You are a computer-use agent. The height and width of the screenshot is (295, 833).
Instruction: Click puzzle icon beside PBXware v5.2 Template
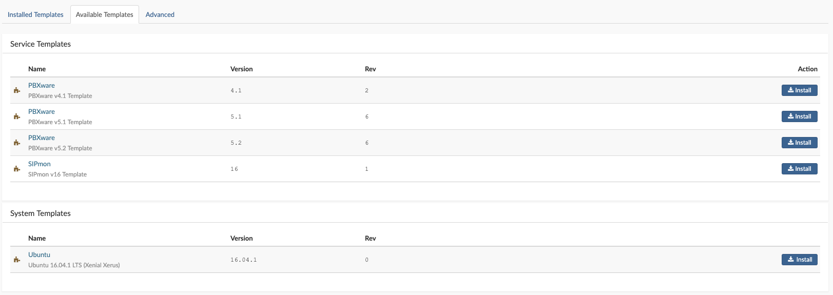pyautogui.click(x=17, y=143)
